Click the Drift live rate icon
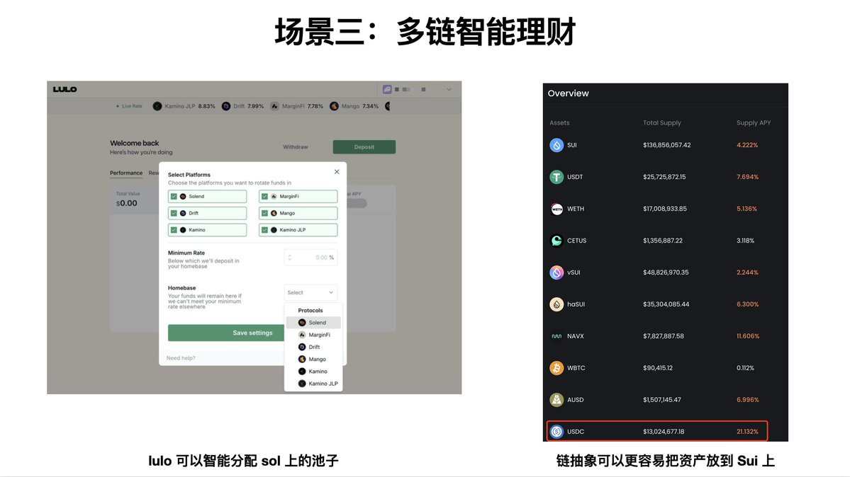The height and width of the screenshot is (477, 850). [226, 106]
